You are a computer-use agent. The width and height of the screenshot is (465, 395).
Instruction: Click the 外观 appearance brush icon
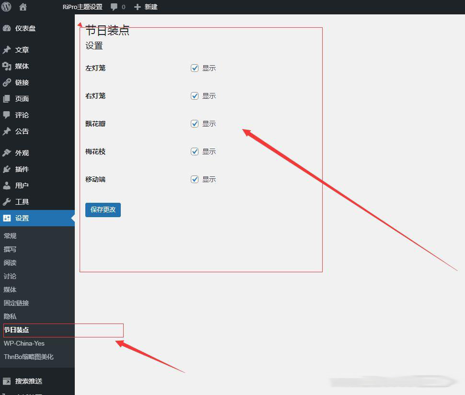coord(7,153)
